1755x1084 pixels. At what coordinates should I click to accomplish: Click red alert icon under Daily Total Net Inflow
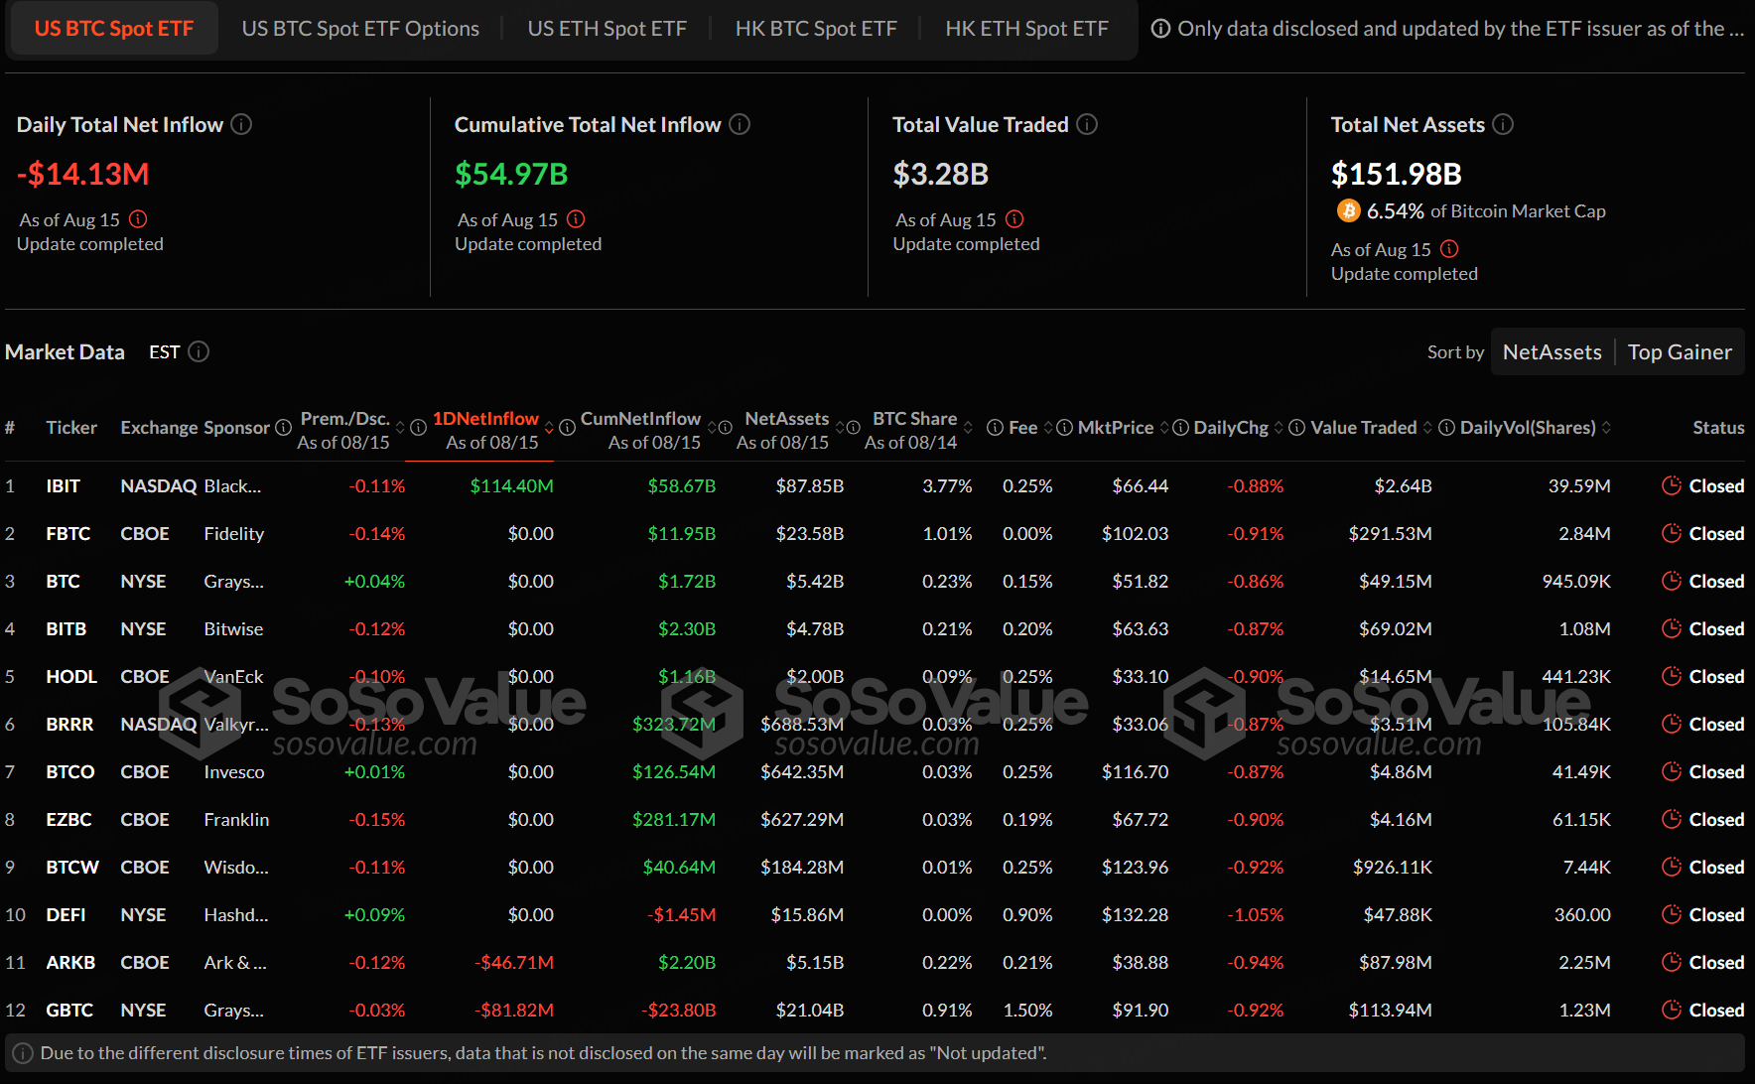[138, 219]
